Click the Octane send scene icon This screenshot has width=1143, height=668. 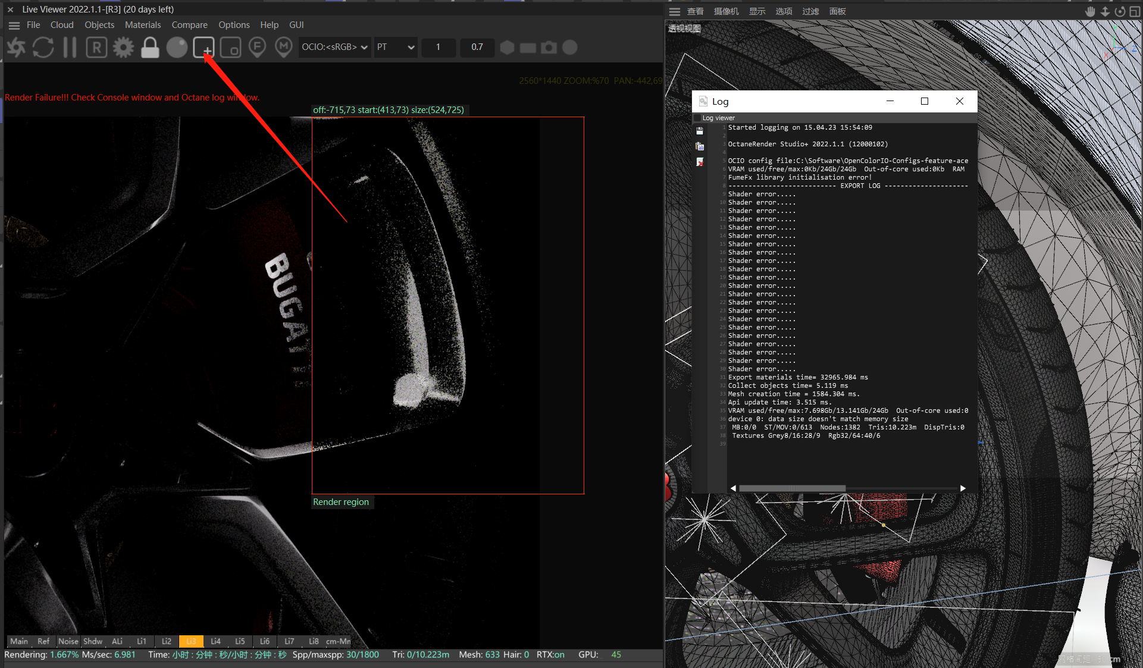point(17,48)
